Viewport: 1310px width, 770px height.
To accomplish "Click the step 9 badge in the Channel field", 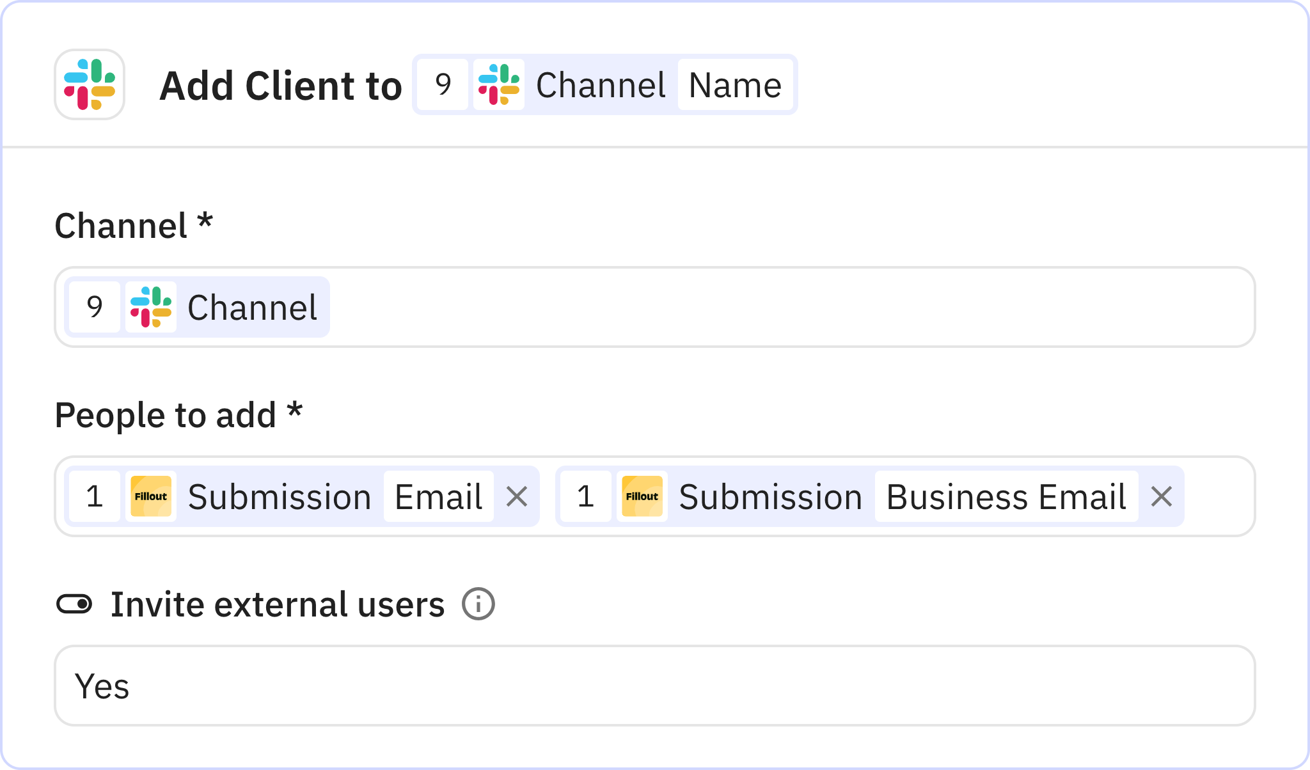I will (94, 308).
